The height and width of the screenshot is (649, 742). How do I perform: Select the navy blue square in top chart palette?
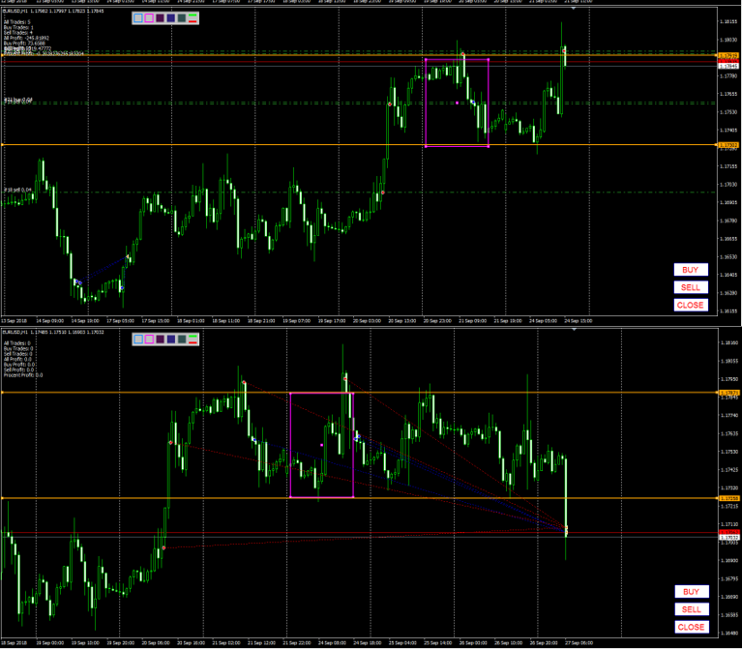coord(171,18)
